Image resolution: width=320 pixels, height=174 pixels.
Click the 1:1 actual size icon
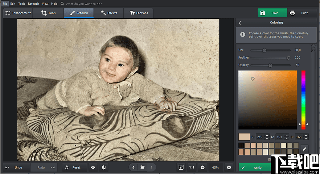(x=192, y=167)
